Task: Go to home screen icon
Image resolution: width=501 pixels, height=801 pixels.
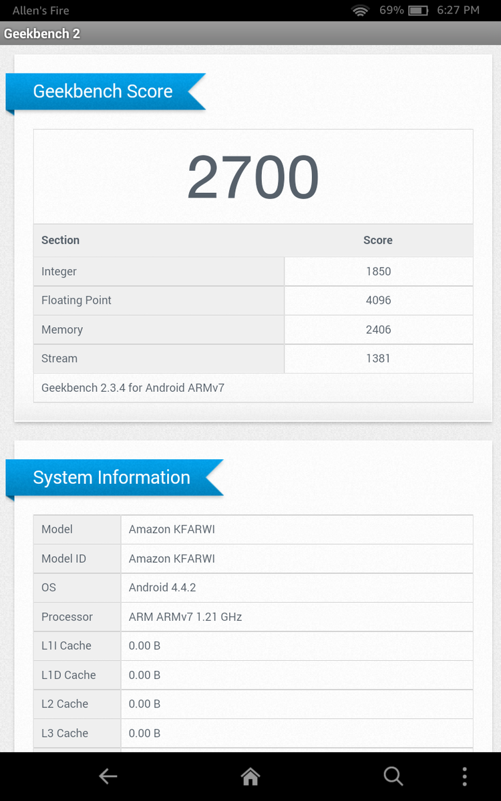Action: tap(250, 776)
